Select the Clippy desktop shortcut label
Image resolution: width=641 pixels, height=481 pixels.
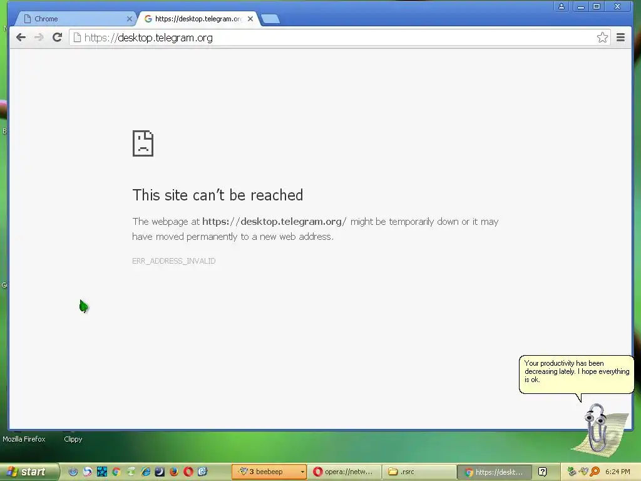coord(73,439)
